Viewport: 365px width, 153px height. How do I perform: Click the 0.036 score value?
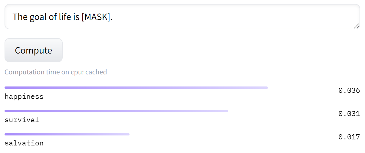click(349, 90)
